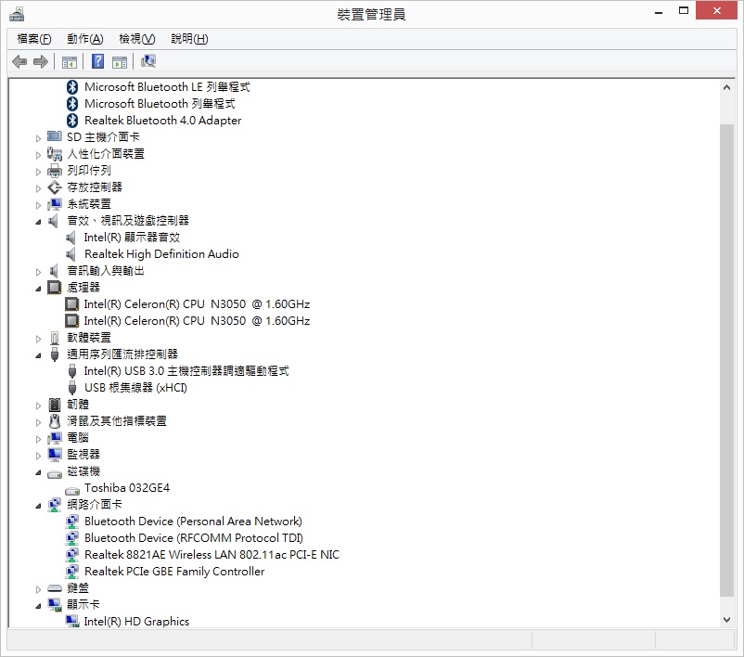Click the 存放控制器 category icon
Viewport: 744px width, 657px height.
point(55,187)
